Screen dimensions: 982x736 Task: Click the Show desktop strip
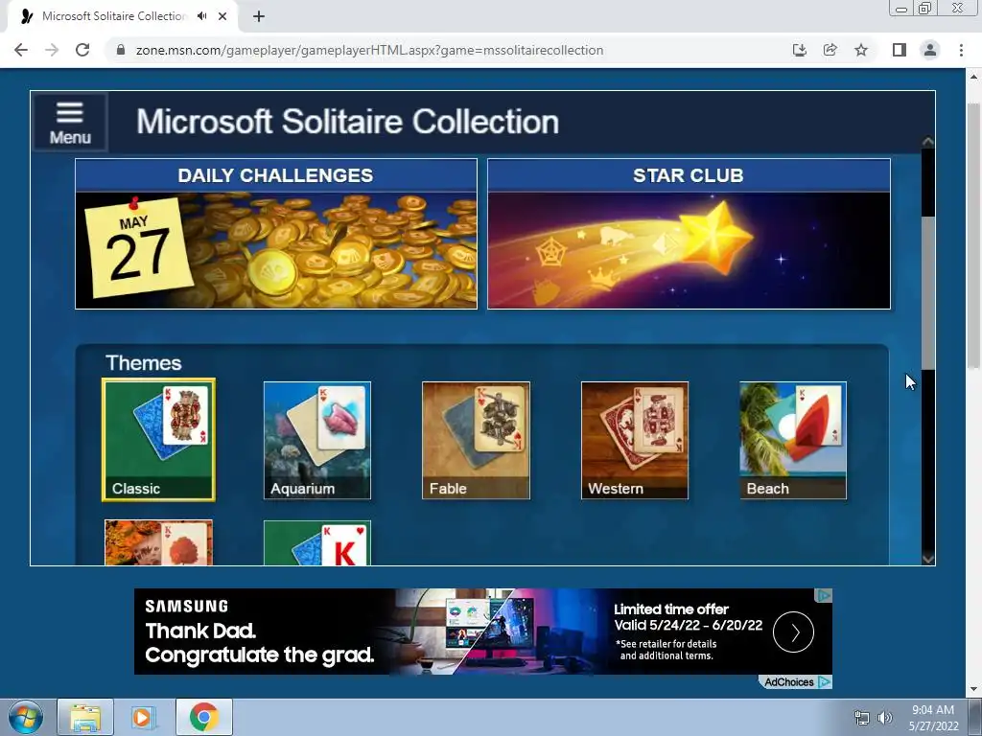click(x=974, y=717)
